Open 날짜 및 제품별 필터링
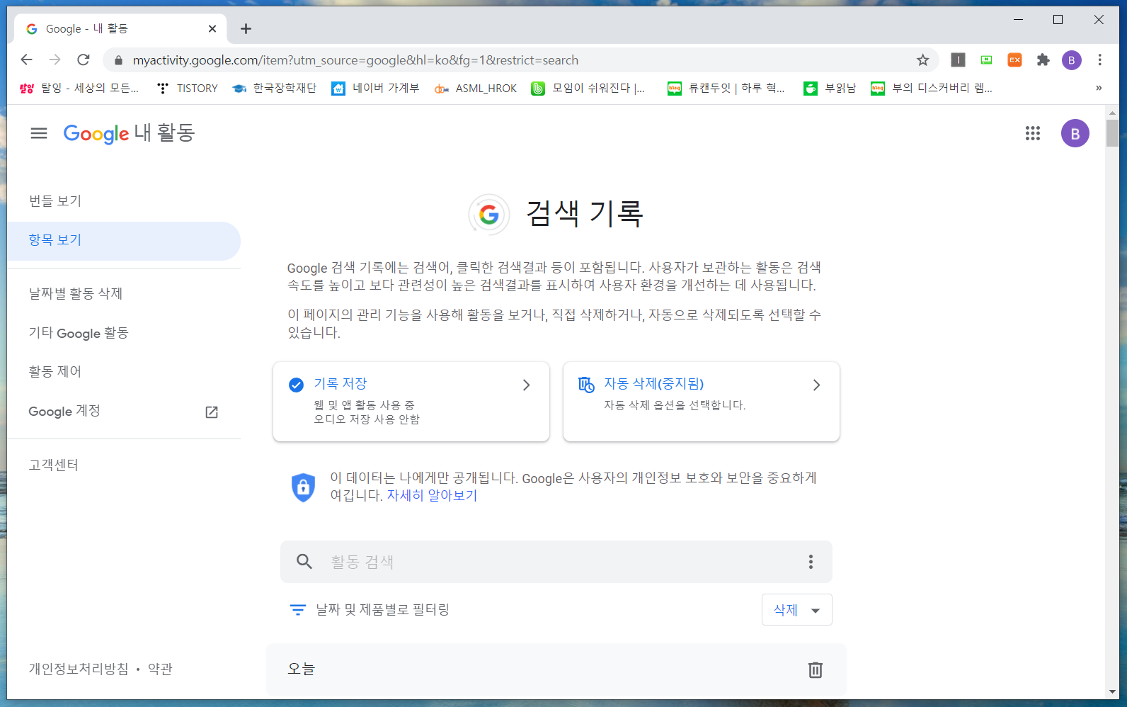 coord(370,609)
